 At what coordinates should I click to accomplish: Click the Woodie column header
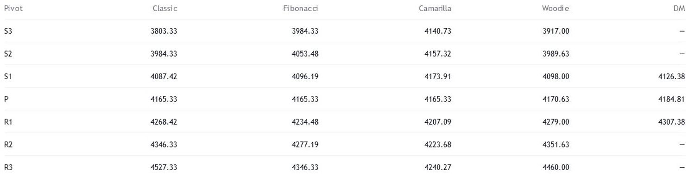pyautogui.click(x=556, y=8)
